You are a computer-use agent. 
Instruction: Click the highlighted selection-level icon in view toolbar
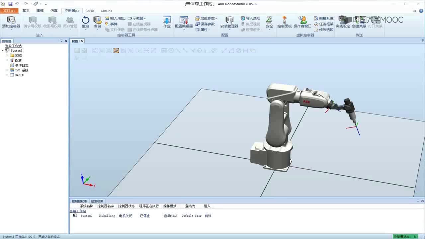[116, 50]
